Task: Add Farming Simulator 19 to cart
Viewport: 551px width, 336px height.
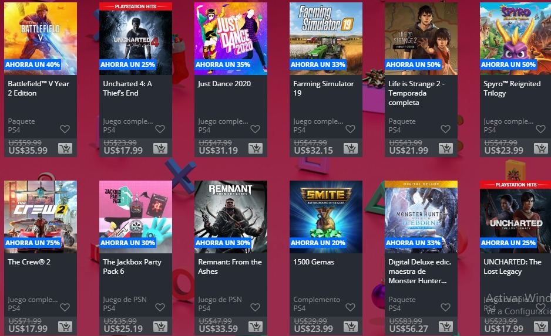Action: (x=351, y=148)
